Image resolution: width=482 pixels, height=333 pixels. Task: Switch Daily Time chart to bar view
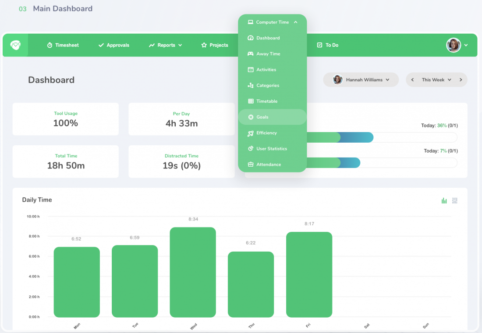(x=444, y=200)
